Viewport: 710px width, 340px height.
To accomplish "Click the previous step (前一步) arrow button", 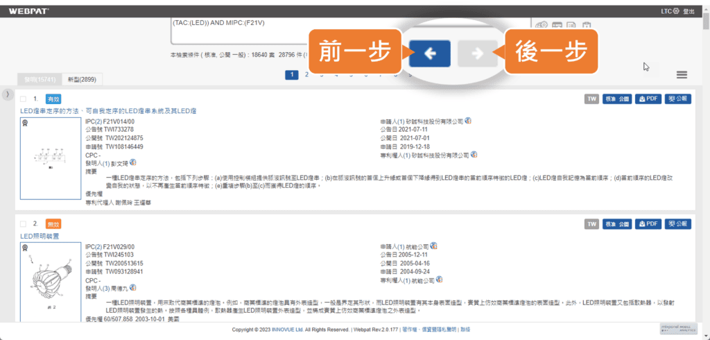I will click(x=429, y=53).
